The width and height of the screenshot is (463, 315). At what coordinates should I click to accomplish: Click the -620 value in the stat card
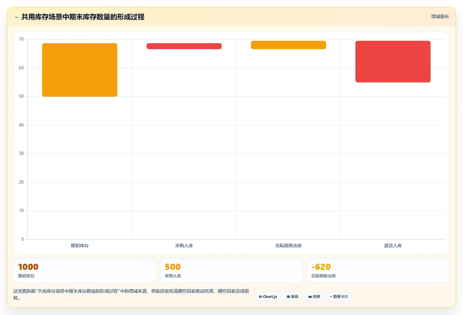pyautogui.click(x=321, y=267)
